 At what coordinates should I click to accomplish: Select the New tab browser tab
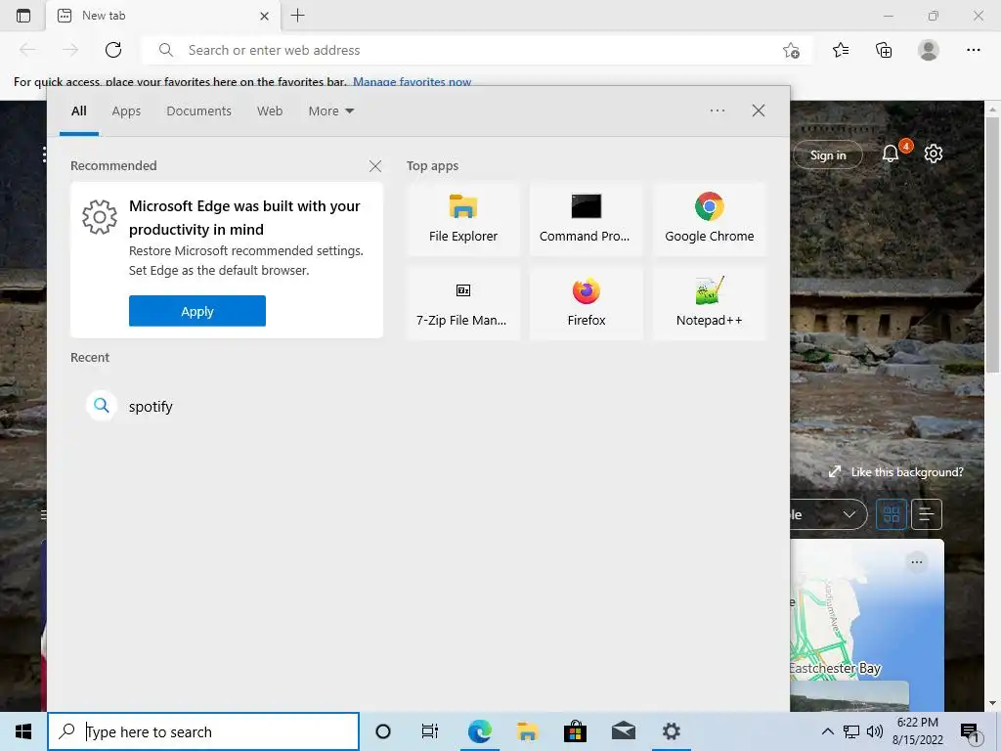pos(163,16)
